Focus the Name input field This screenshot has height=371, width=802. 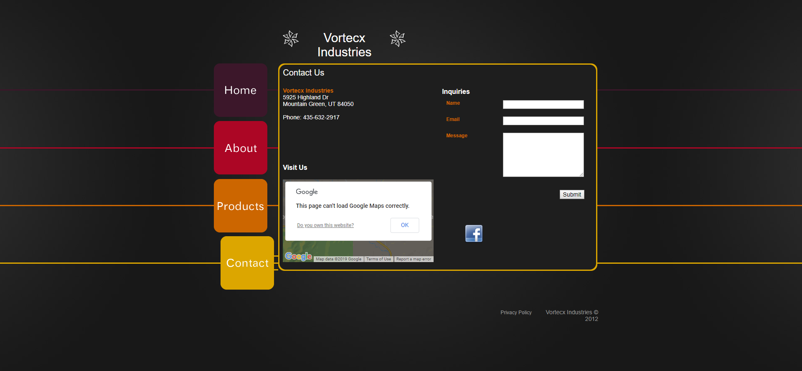tap(543, 104)
